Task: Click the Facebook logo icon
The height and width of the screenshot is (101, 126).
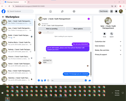Action: [x=4, y=11]
